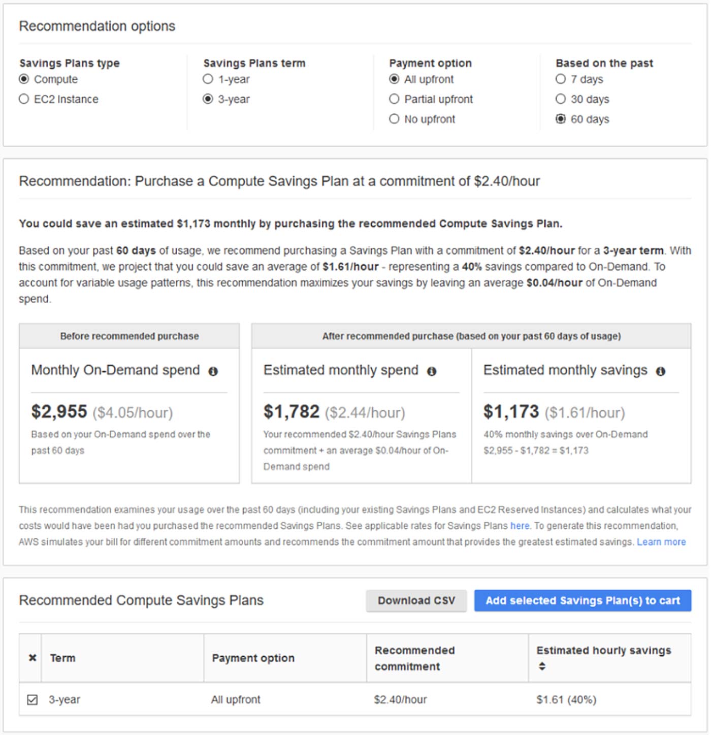Open Savings Plans rates via the here link
The width and height of the screenshot is (711, 735).
point(520,526)
